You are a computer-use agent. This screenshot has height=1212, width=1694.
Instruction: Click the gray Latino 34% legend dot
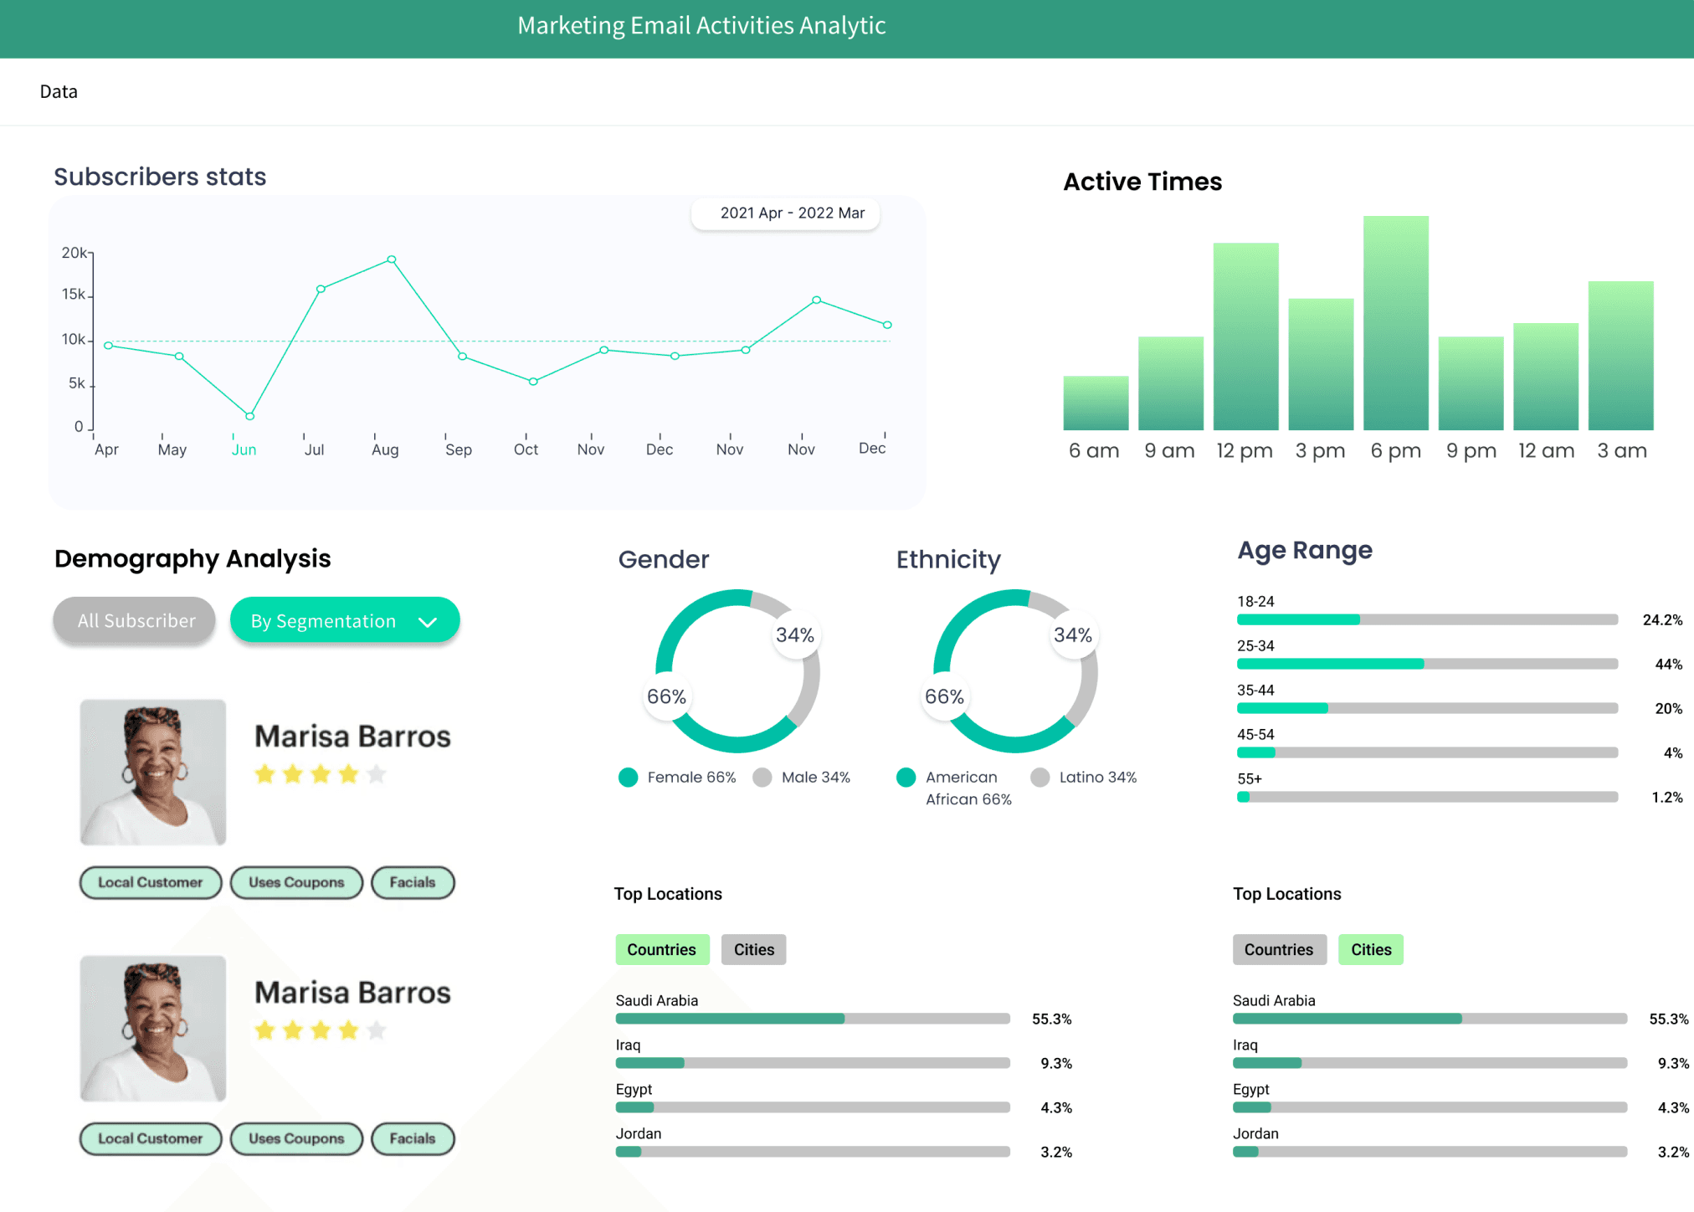[1039, 778]
